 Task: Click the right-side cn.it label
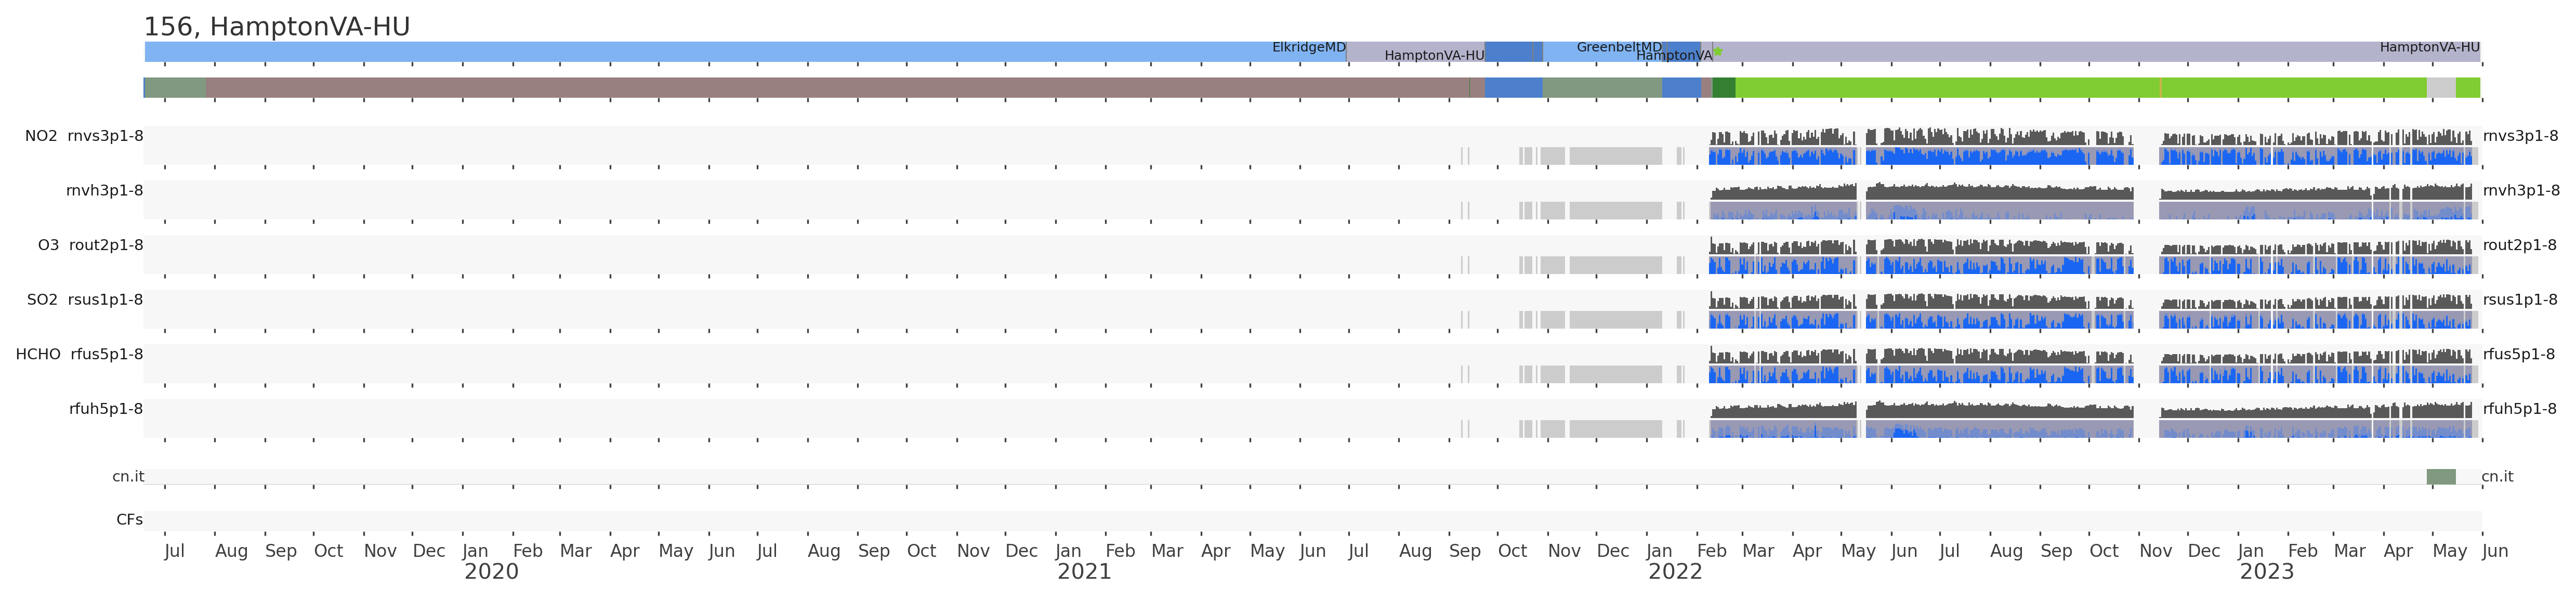point(2497,477)
